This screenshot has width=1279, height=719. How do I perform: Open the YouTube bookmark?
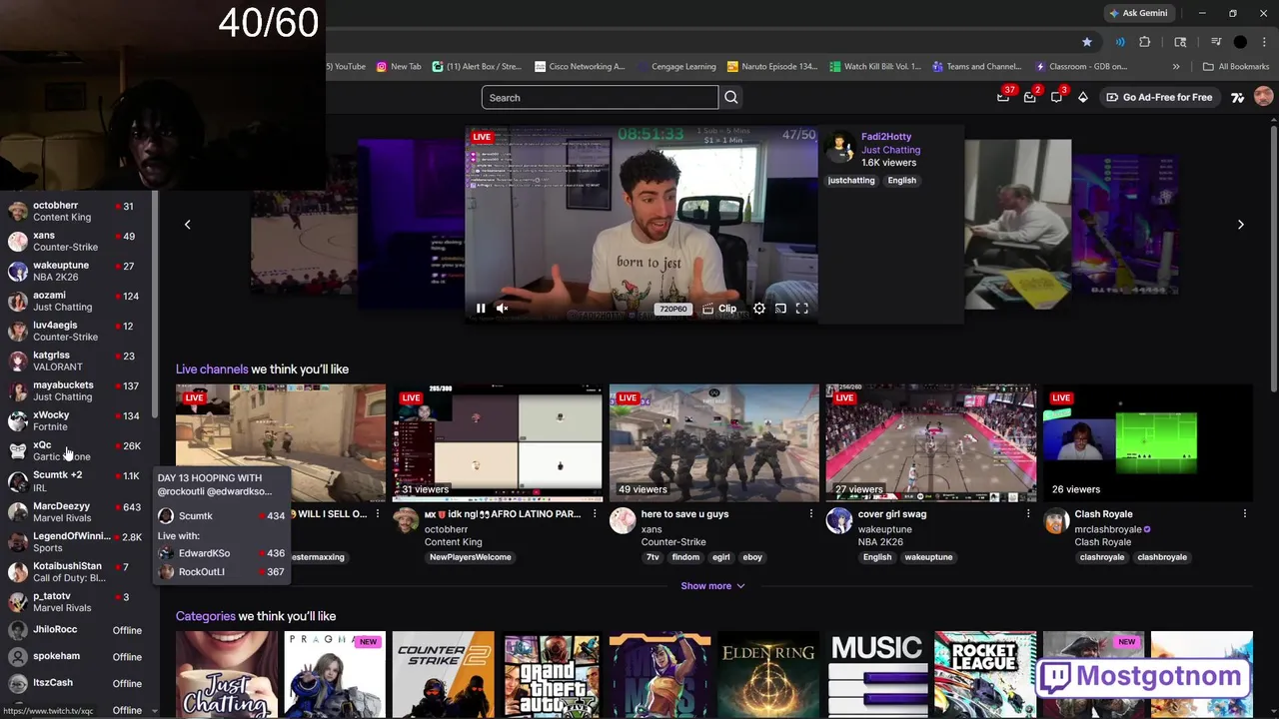[x=346, y=67]
